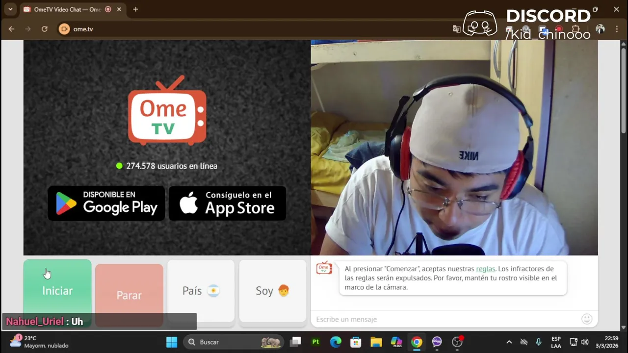
Task: Reload the ome.tv page
Action: (45, 29)
